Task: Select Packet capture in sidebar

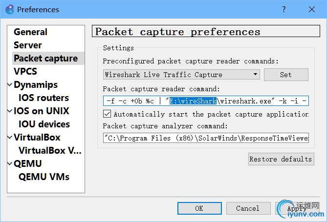Action: click(x=45, y=59)
